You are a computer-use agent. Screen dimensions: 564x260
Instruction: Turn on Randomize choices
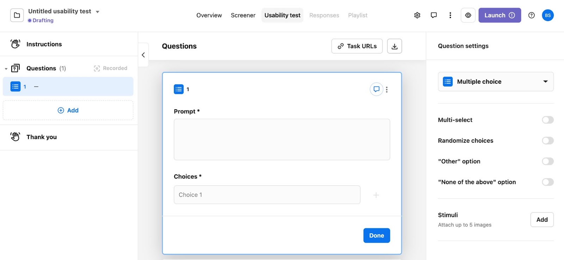point(548,141)
